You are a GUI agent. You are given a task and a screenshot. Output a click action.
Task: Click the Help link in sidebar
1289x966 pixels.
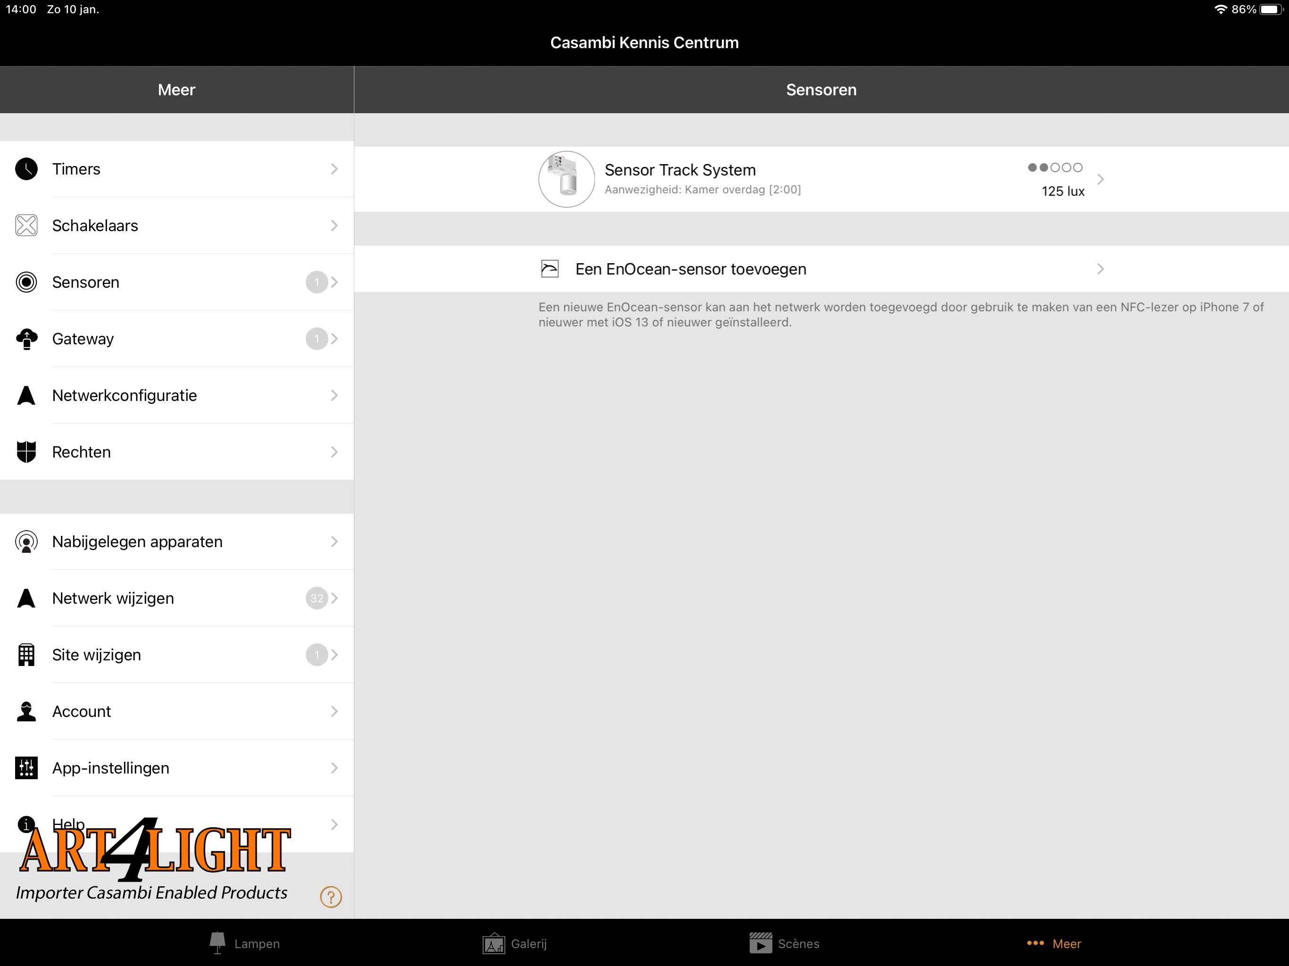[177, 824]
